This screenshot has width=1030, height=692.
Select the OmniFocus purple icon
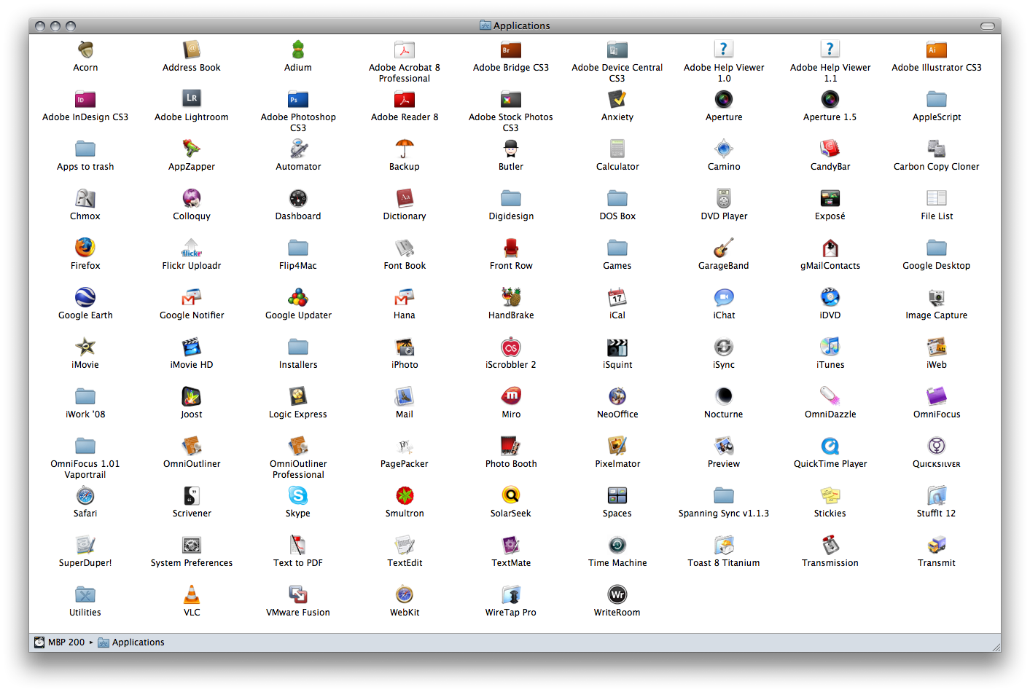click(937, 396)
